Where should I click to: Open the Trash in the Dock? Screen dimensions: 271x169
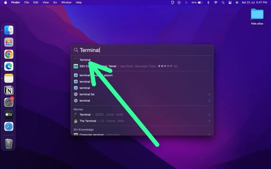click(x=9, y=144)
